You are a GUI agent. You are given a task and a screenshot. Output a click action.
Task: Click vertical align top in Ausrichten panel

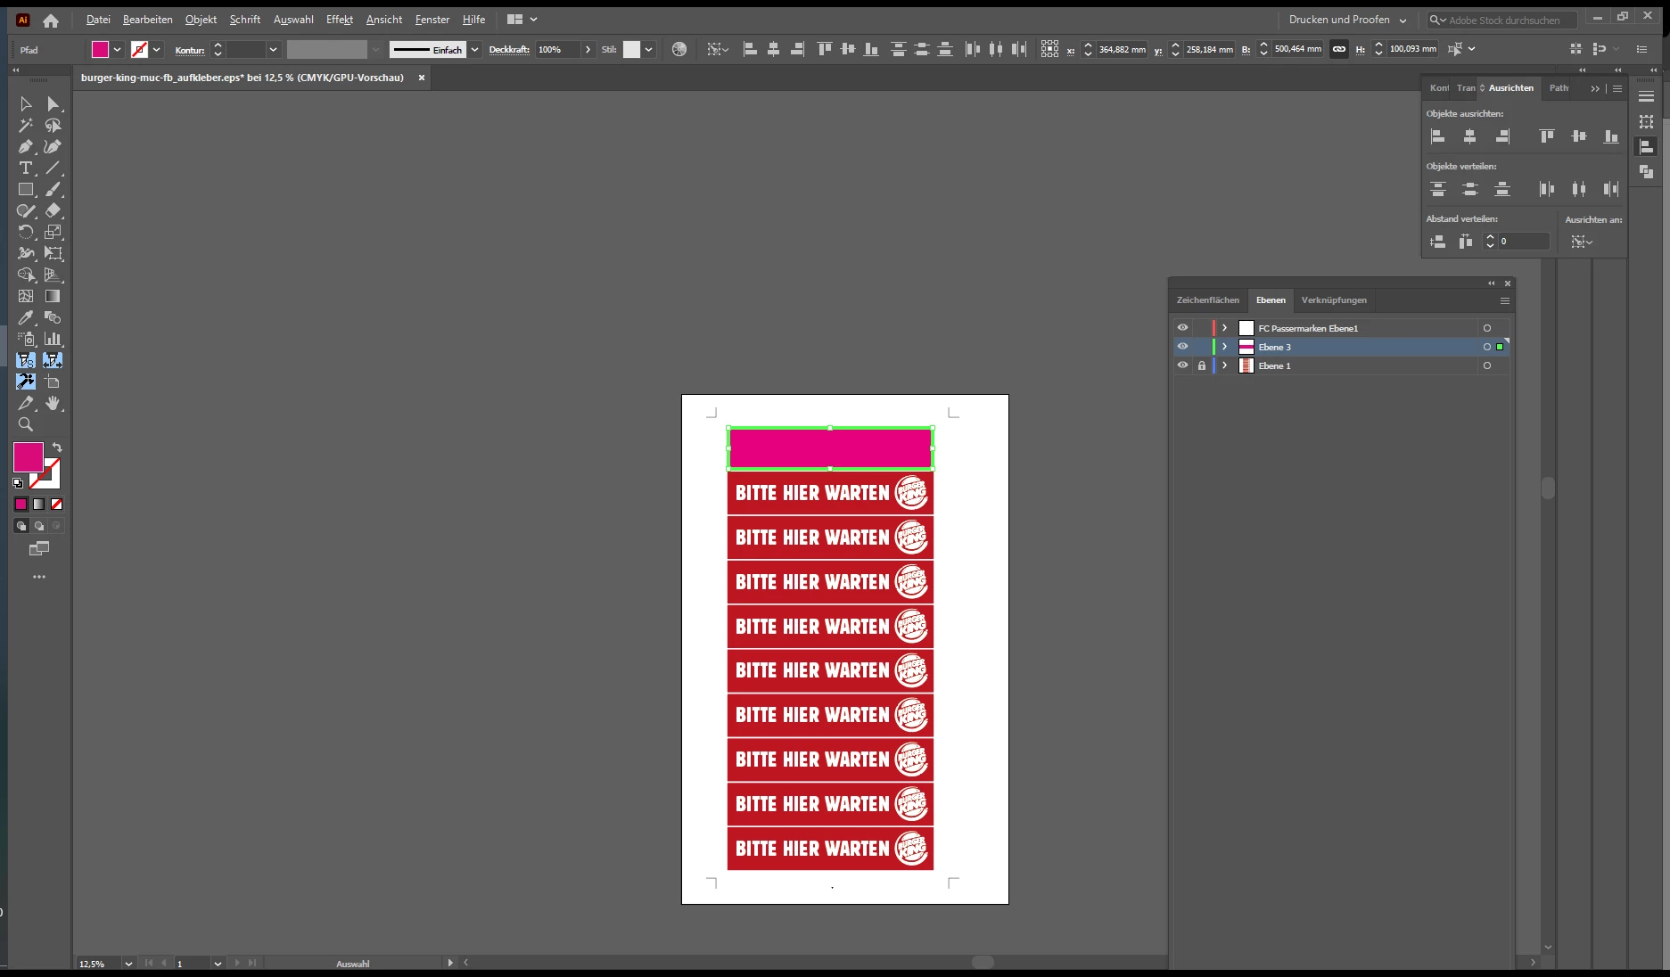[1547, 136]
